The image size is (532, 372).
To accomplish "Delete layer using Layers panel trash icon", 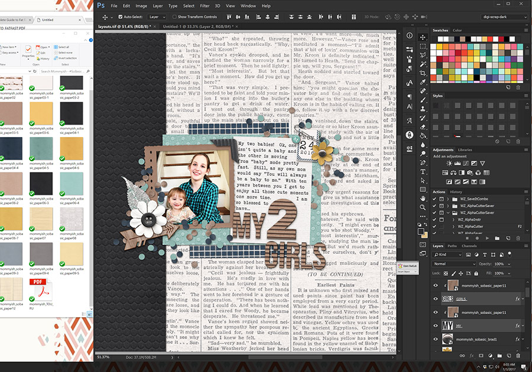I will click(518, 355).
